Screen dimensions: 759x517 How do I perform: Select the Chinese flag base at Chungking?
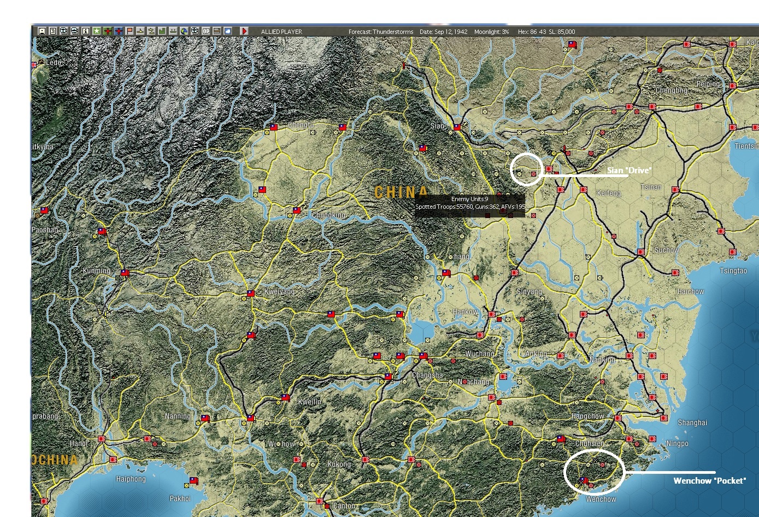297,210
